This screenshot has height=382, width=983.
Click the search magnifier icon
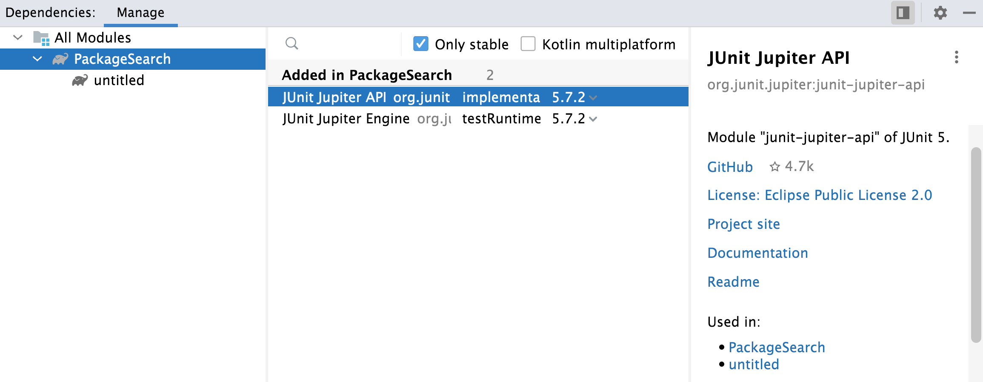[292, 43]
